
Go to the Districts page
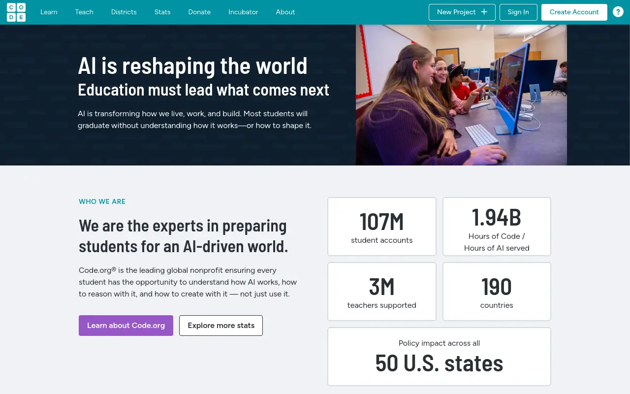pyautogui.click(x=124, y=12)
